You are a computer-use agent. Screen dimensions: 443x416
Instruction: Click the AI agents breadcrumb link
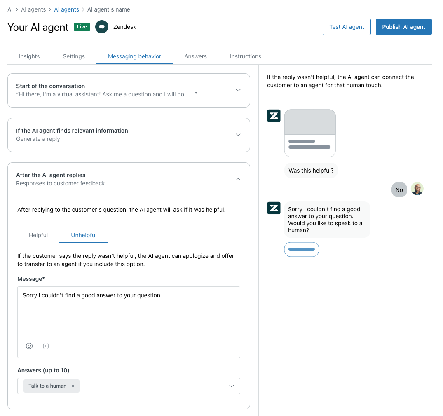click(66, 9)
